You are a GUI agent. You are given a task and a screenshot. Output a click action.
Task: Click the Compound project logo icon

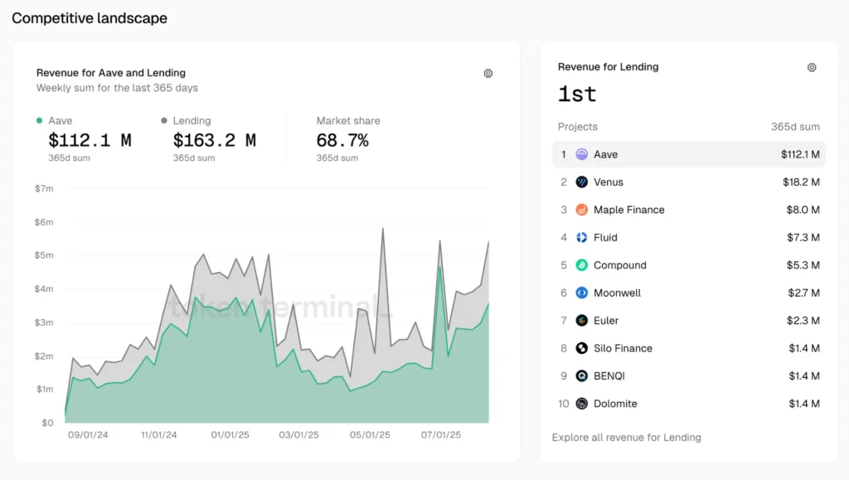click(x=581, y=265)
